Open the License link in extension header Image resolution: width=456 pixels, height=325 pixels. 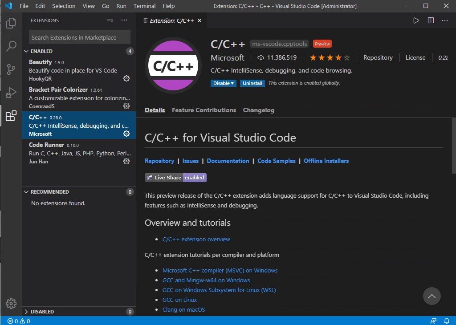(415, 57)
